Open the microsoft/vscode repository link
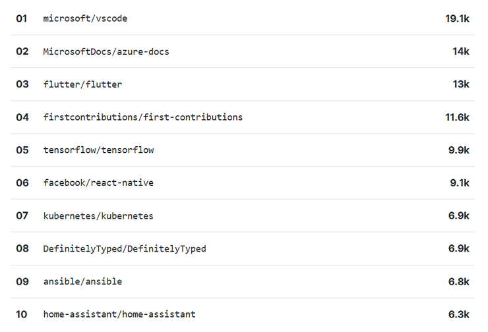 pyautogui.click(x=85, y=18)
